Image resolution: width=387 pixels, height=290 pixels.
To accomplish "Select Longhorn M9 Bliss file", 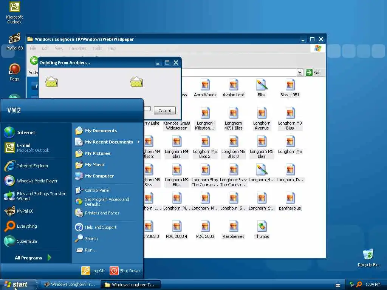I will (x=176, y=176).
